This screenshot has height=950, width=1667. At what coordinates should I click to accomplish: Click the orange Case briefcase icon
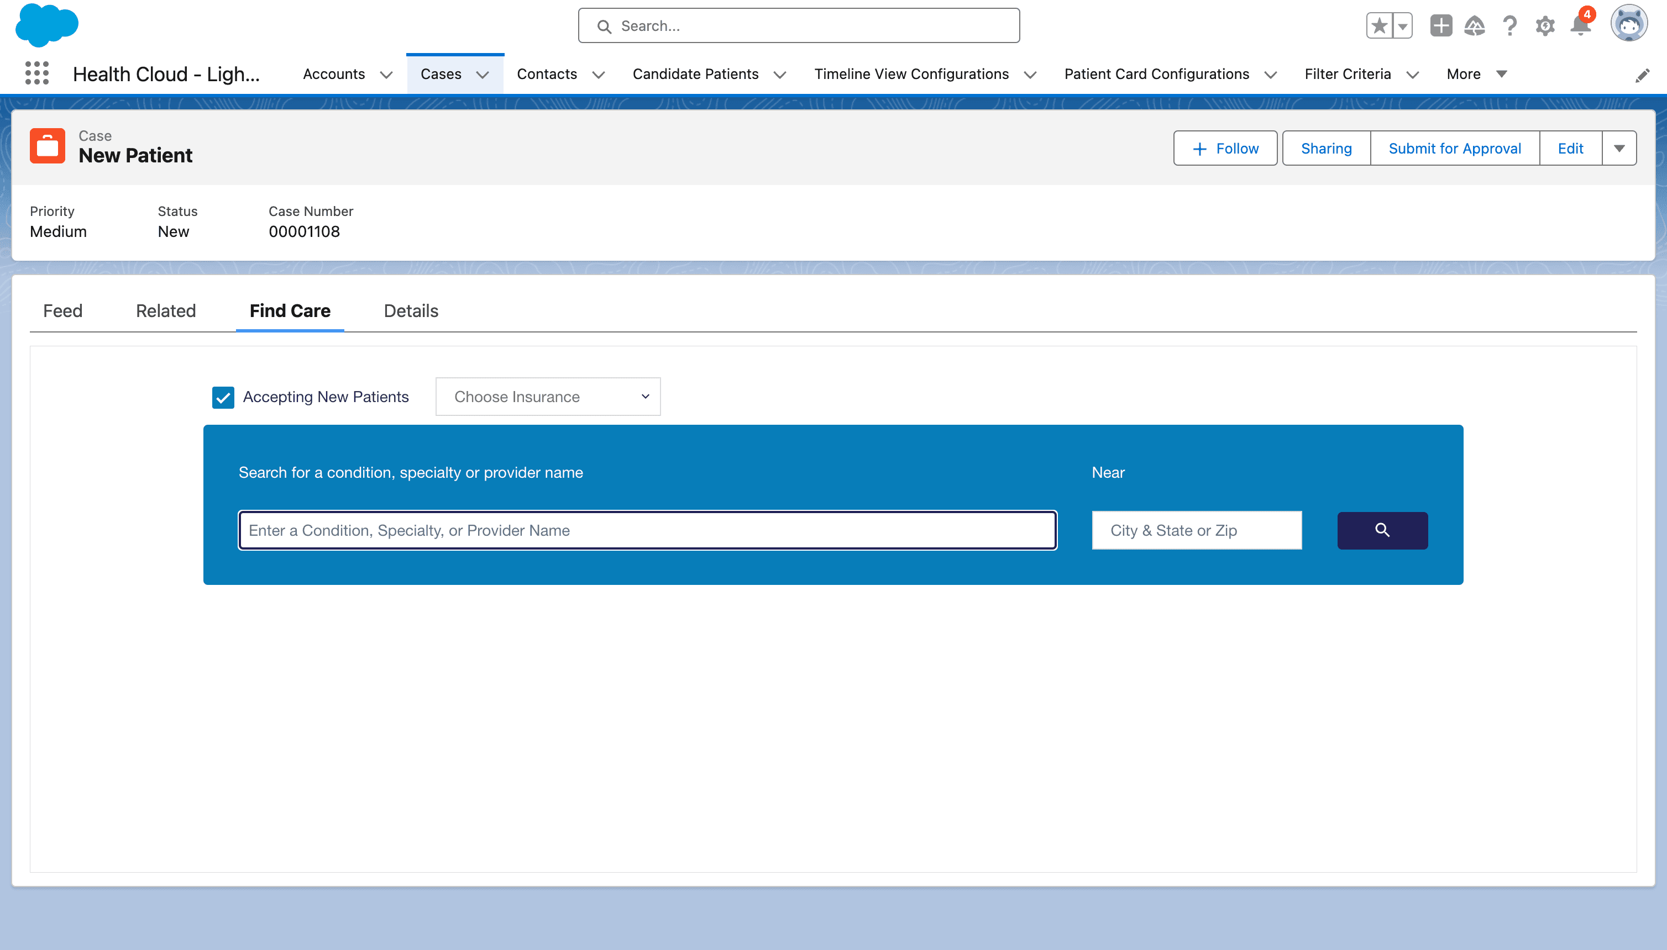[x=47, y=145]
